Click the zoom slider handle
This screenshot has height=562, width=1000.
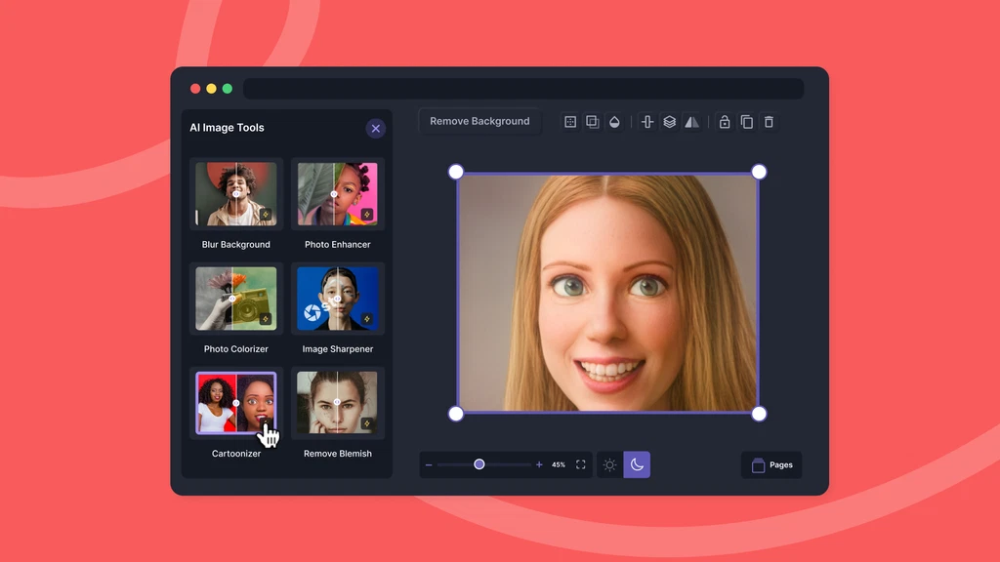point(479,464)
